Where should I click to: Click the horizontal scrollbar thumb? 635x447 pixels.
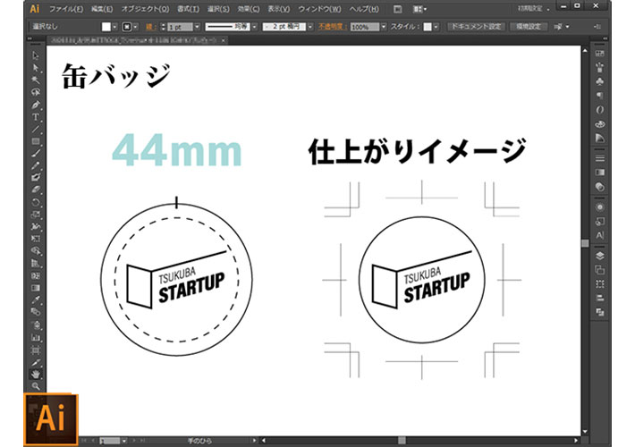pyautogui.click(x=402, y=440)
